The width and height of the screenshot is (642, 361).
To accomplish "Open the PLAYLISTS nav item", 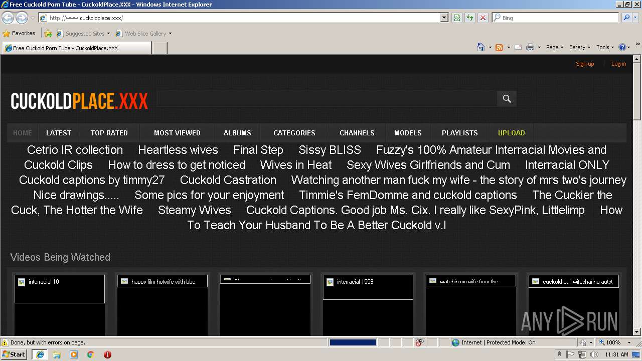I will point(460,133).
